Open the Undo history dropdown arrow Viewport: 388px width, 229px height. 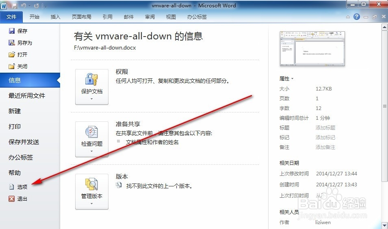(29, 6)
